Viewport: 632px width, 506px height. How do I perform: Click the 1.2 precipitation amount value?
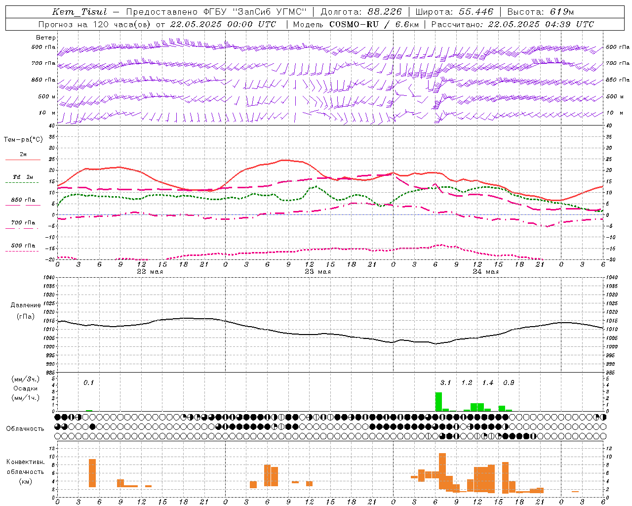pos(467,382)
